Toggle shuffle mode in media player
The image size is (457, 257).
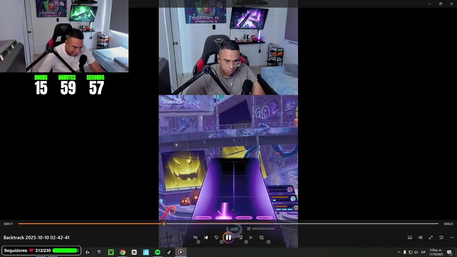pyautogui.click(x=195, y=237)
